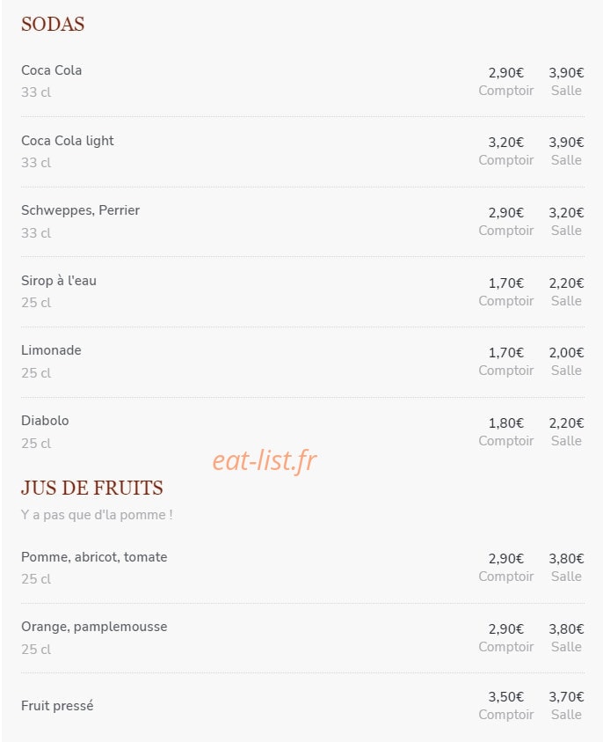Select the Coca Cola menu item
This screenshot has height=742, width=603.
pyautogui.click(x=52, y=70)
